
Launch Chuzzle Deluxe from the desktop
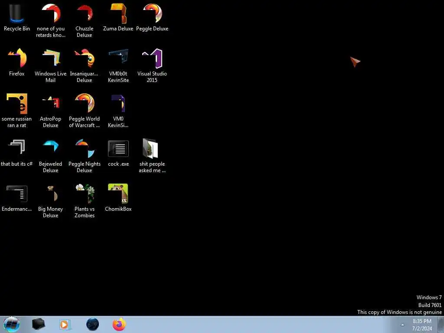tap(85, 21)
